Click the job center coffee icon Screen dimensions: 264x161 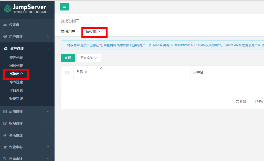point(5,147)
